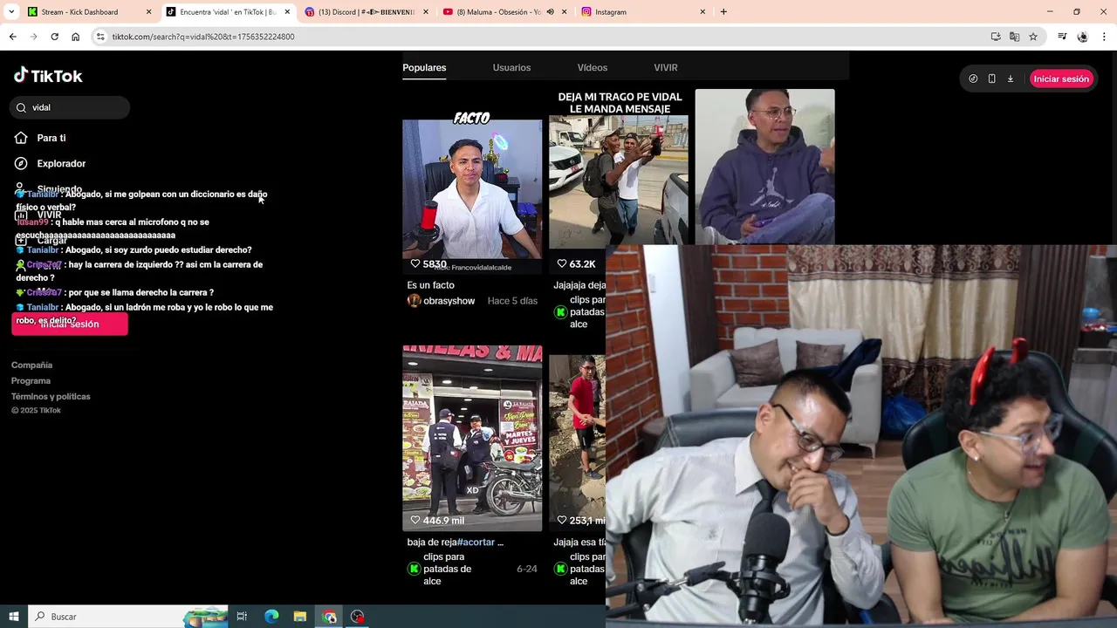The image size is (1117, 628).
Task: Click the Programa footer link
Action: coord(31,381)
